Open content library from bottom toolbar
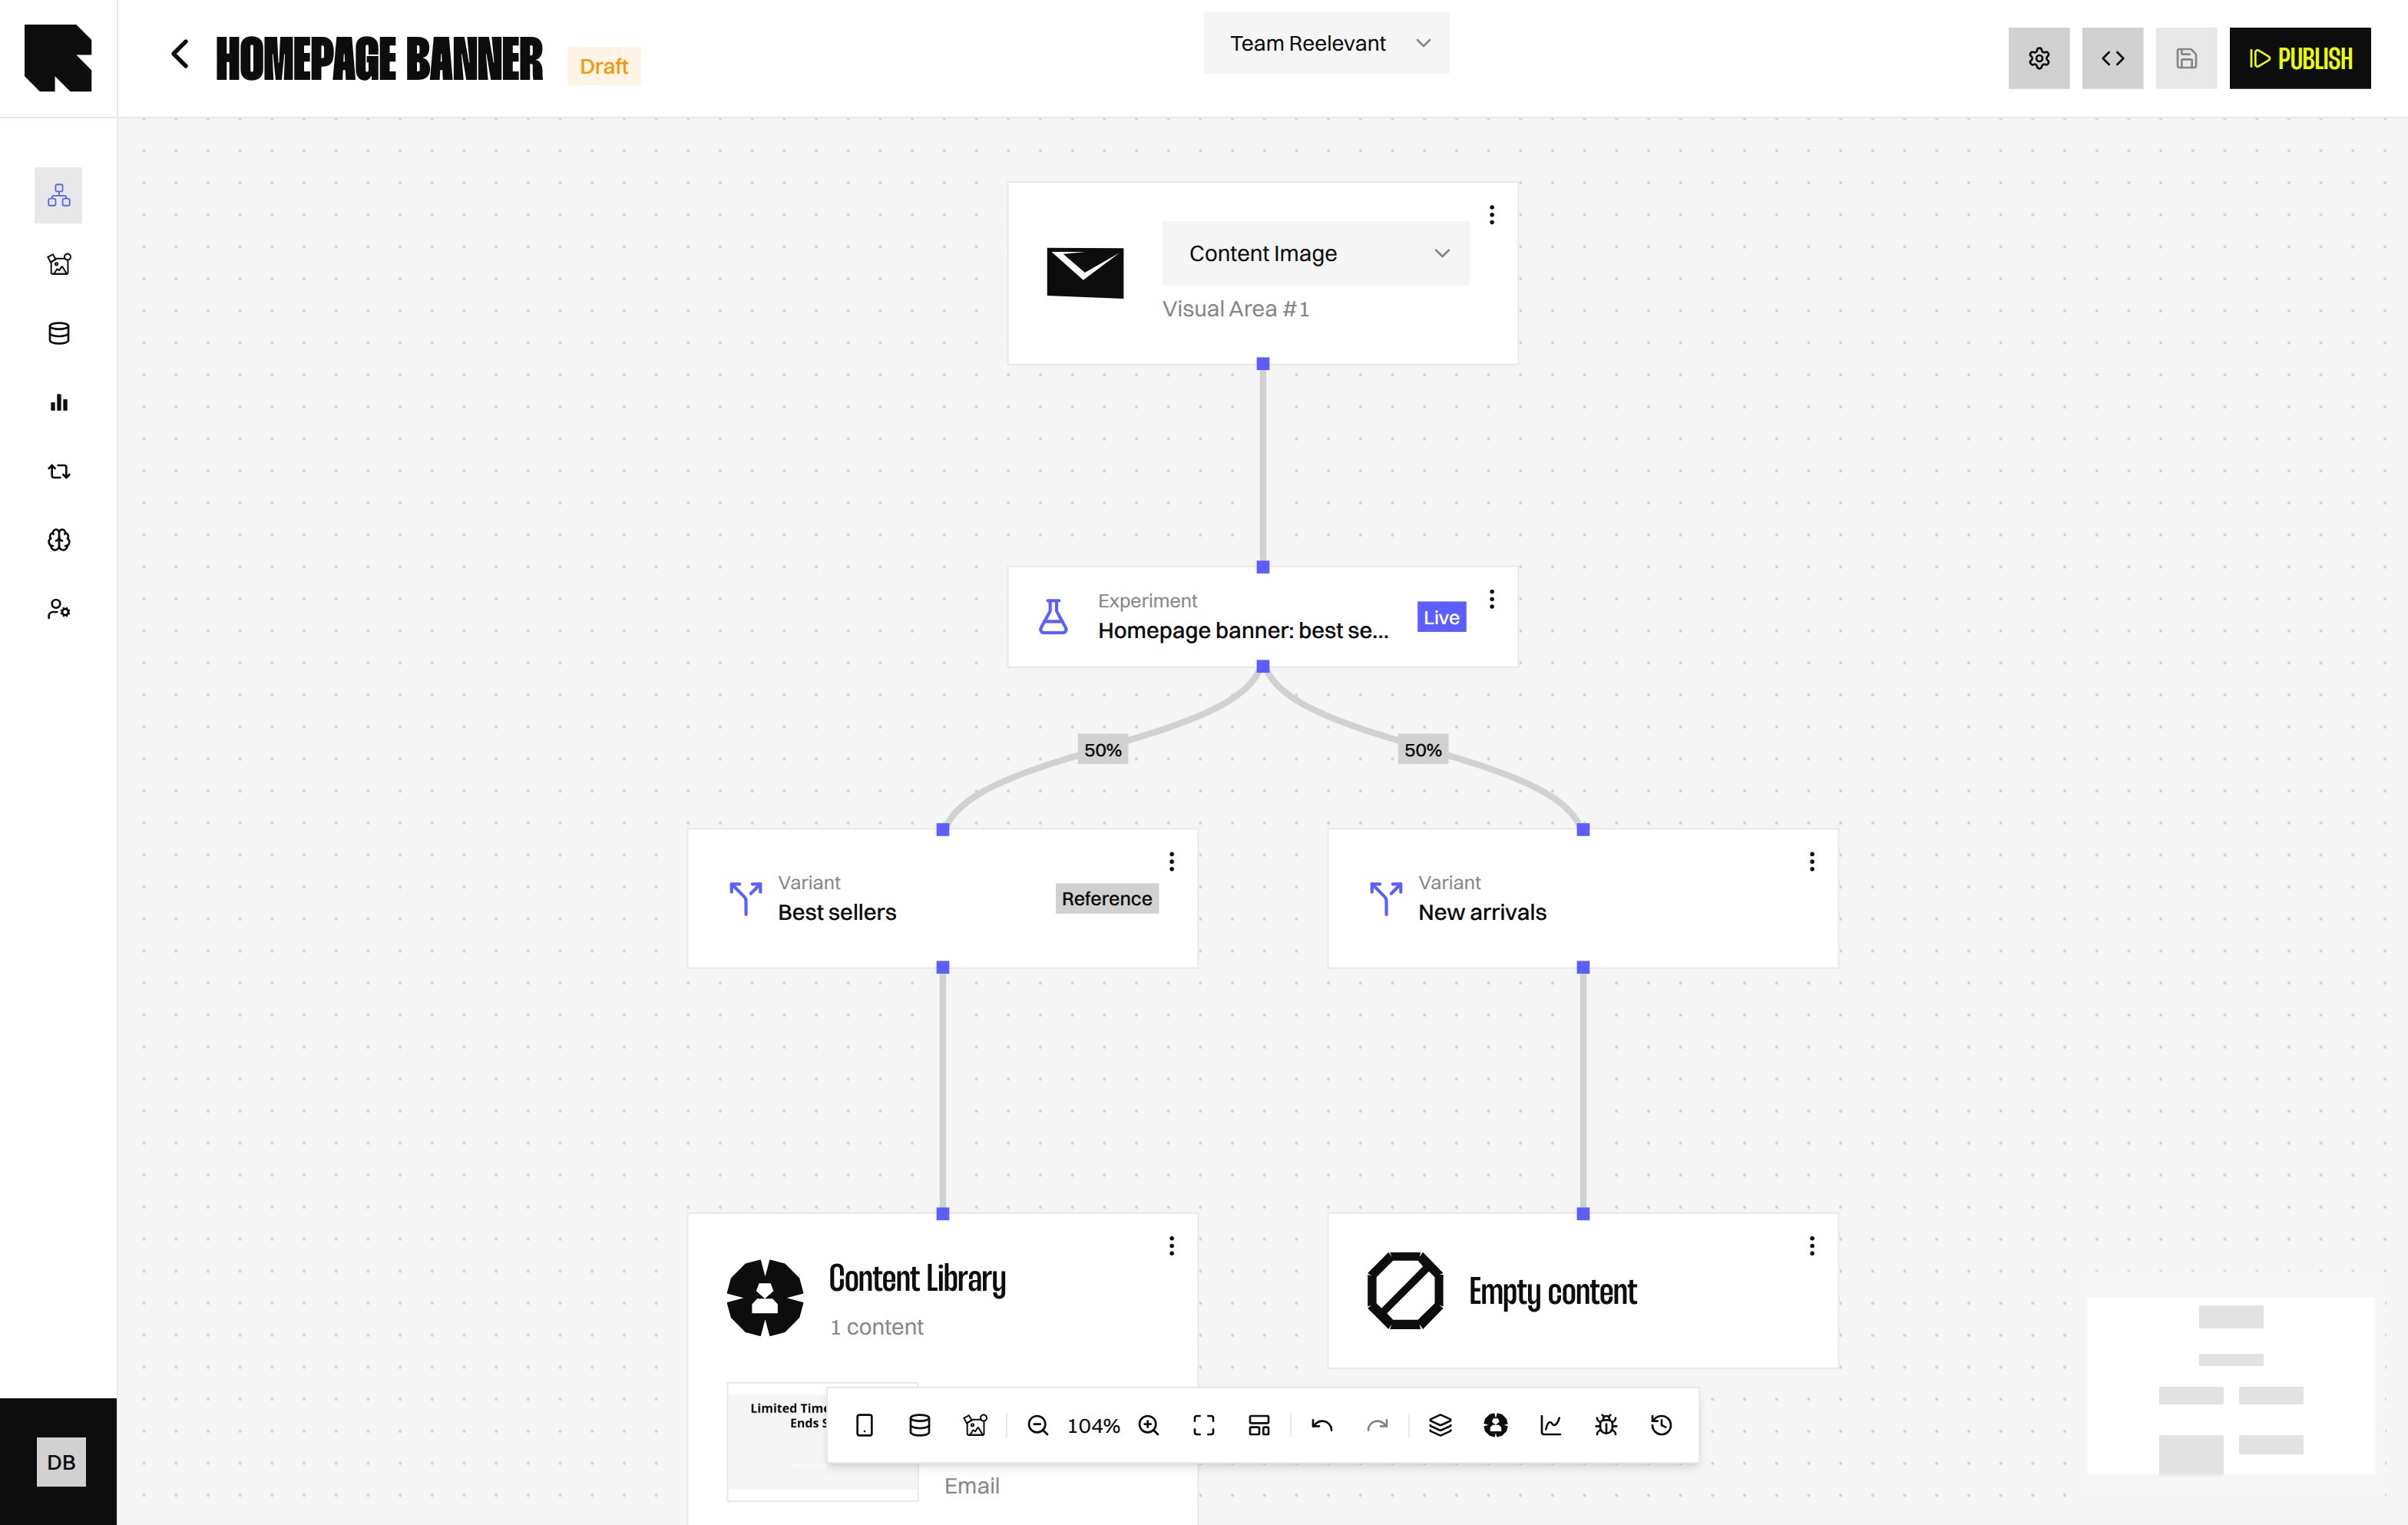Screen dimensions: 2408x1525 (1496, 1425)
